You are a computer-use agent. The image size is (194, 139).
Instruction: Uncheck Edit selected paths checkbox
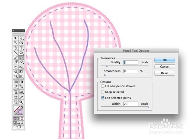pyautogui.click(x=103, y=98)
